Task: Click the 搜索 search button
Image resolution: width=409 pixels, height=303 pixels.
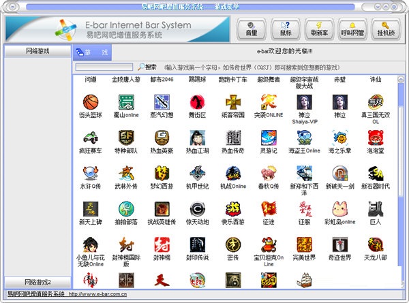Action: click(147, 67)
